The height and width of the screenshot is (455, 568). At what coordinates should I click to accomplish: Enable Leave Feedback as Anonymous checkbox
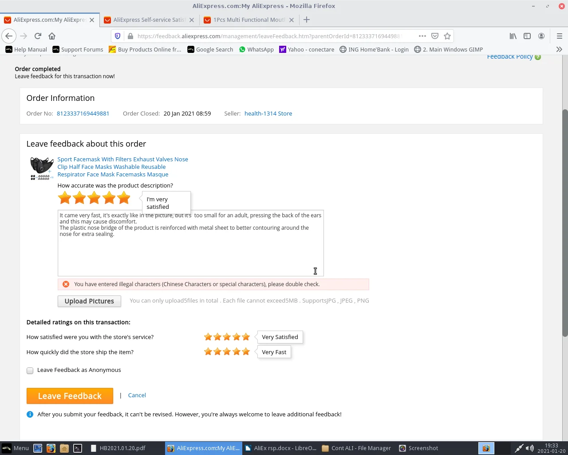(30, 371)
